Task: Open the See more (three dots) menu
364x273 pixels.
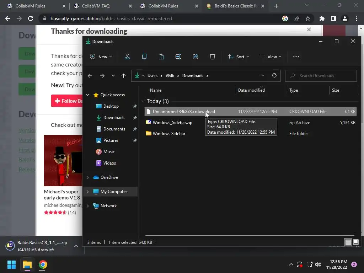Action: pos(296,57)
